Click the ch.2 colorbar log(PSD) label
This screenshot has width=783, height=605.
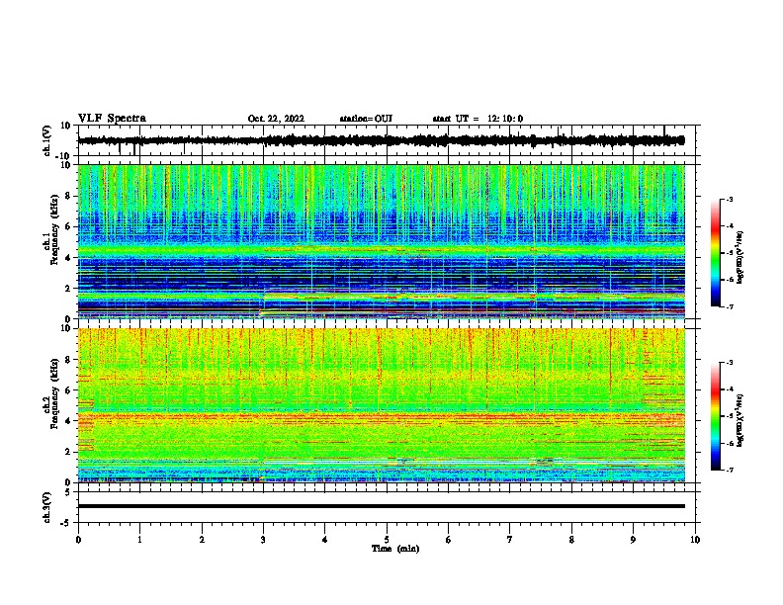click(739, 420)
